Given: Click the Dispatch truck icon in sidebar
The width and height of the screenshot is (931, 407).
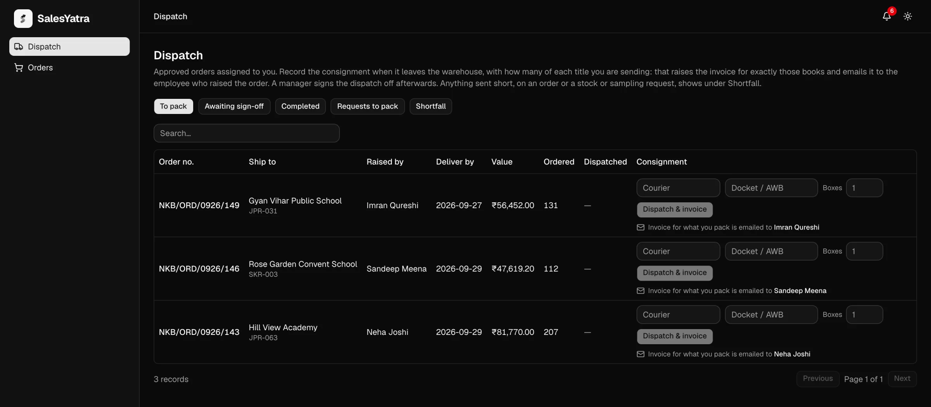Looking at the screenshot, I should point(19,47).
